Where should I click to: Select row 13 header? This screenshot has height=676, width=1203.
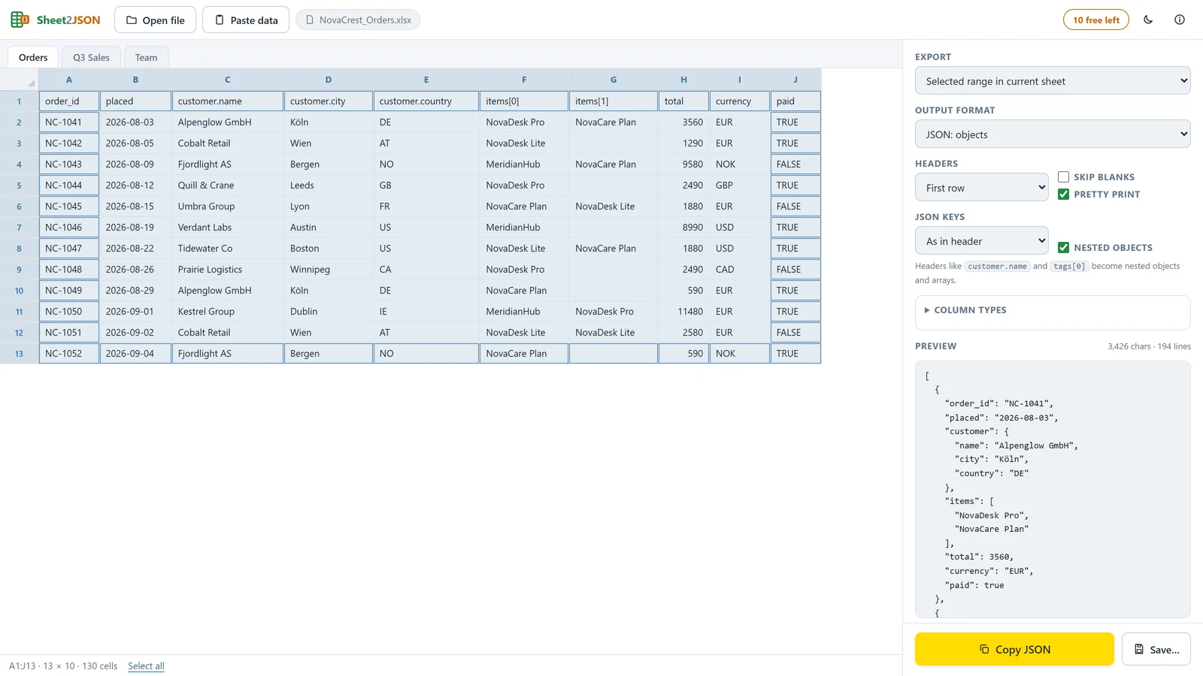[x=19, y=354]
